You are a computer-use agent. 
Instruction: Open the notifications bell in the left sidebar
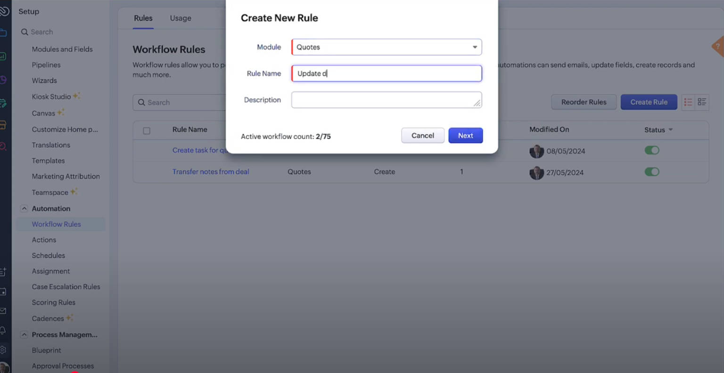coord(4,331)
